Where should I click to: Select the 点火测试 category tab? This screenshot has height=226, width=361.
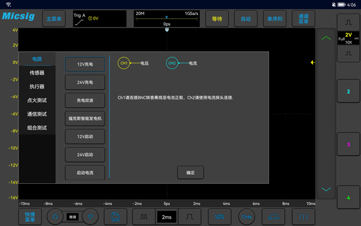[37, 100]
